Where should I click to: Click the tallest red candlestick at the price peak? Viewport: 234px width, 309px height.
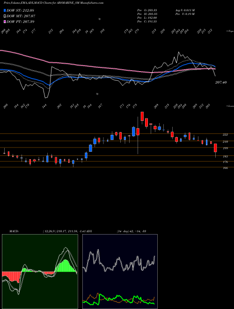click(x=142, y=116)
